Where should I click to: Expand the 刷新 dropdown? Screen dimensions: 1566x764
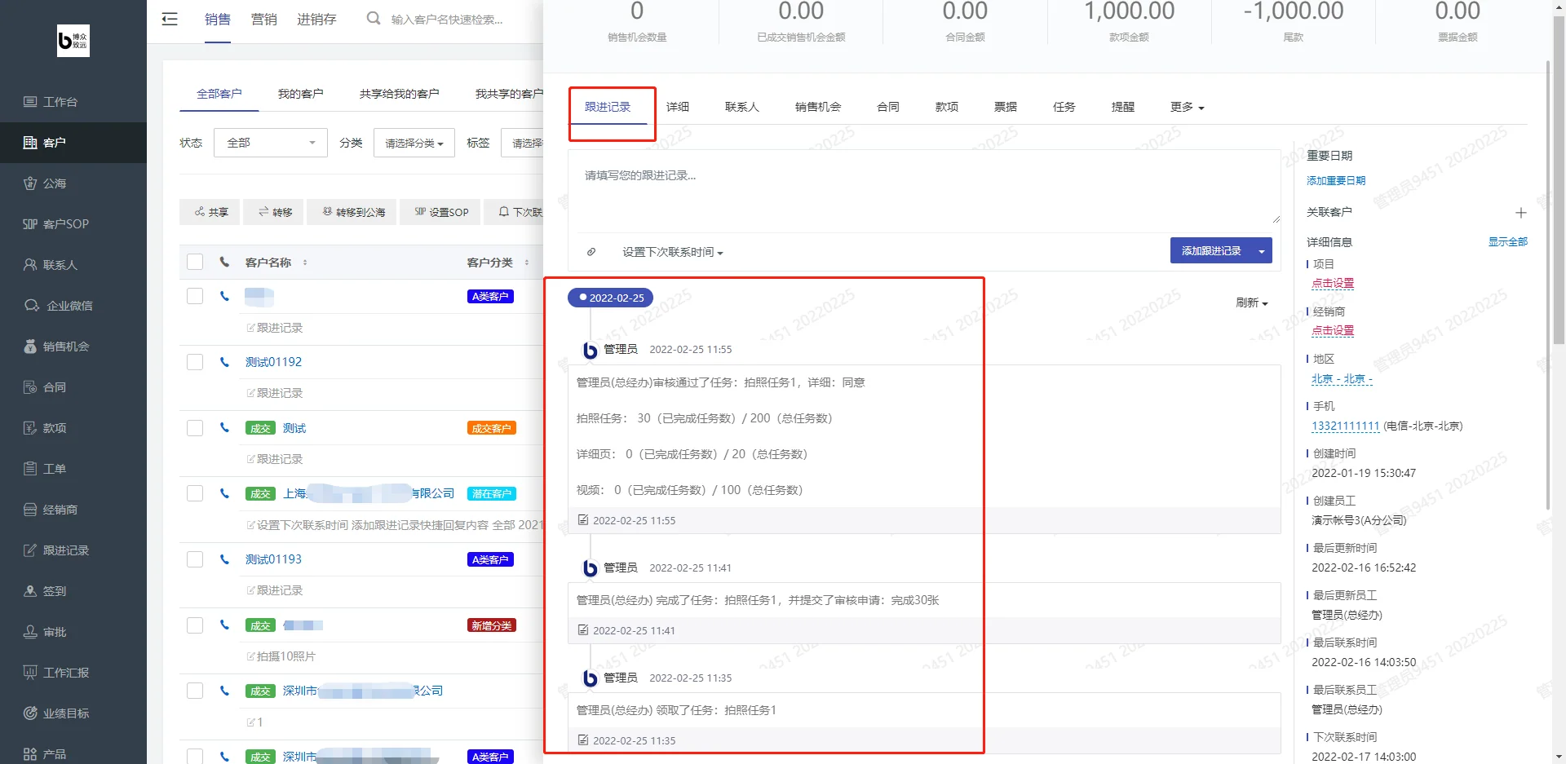(x=1252, y=303)
